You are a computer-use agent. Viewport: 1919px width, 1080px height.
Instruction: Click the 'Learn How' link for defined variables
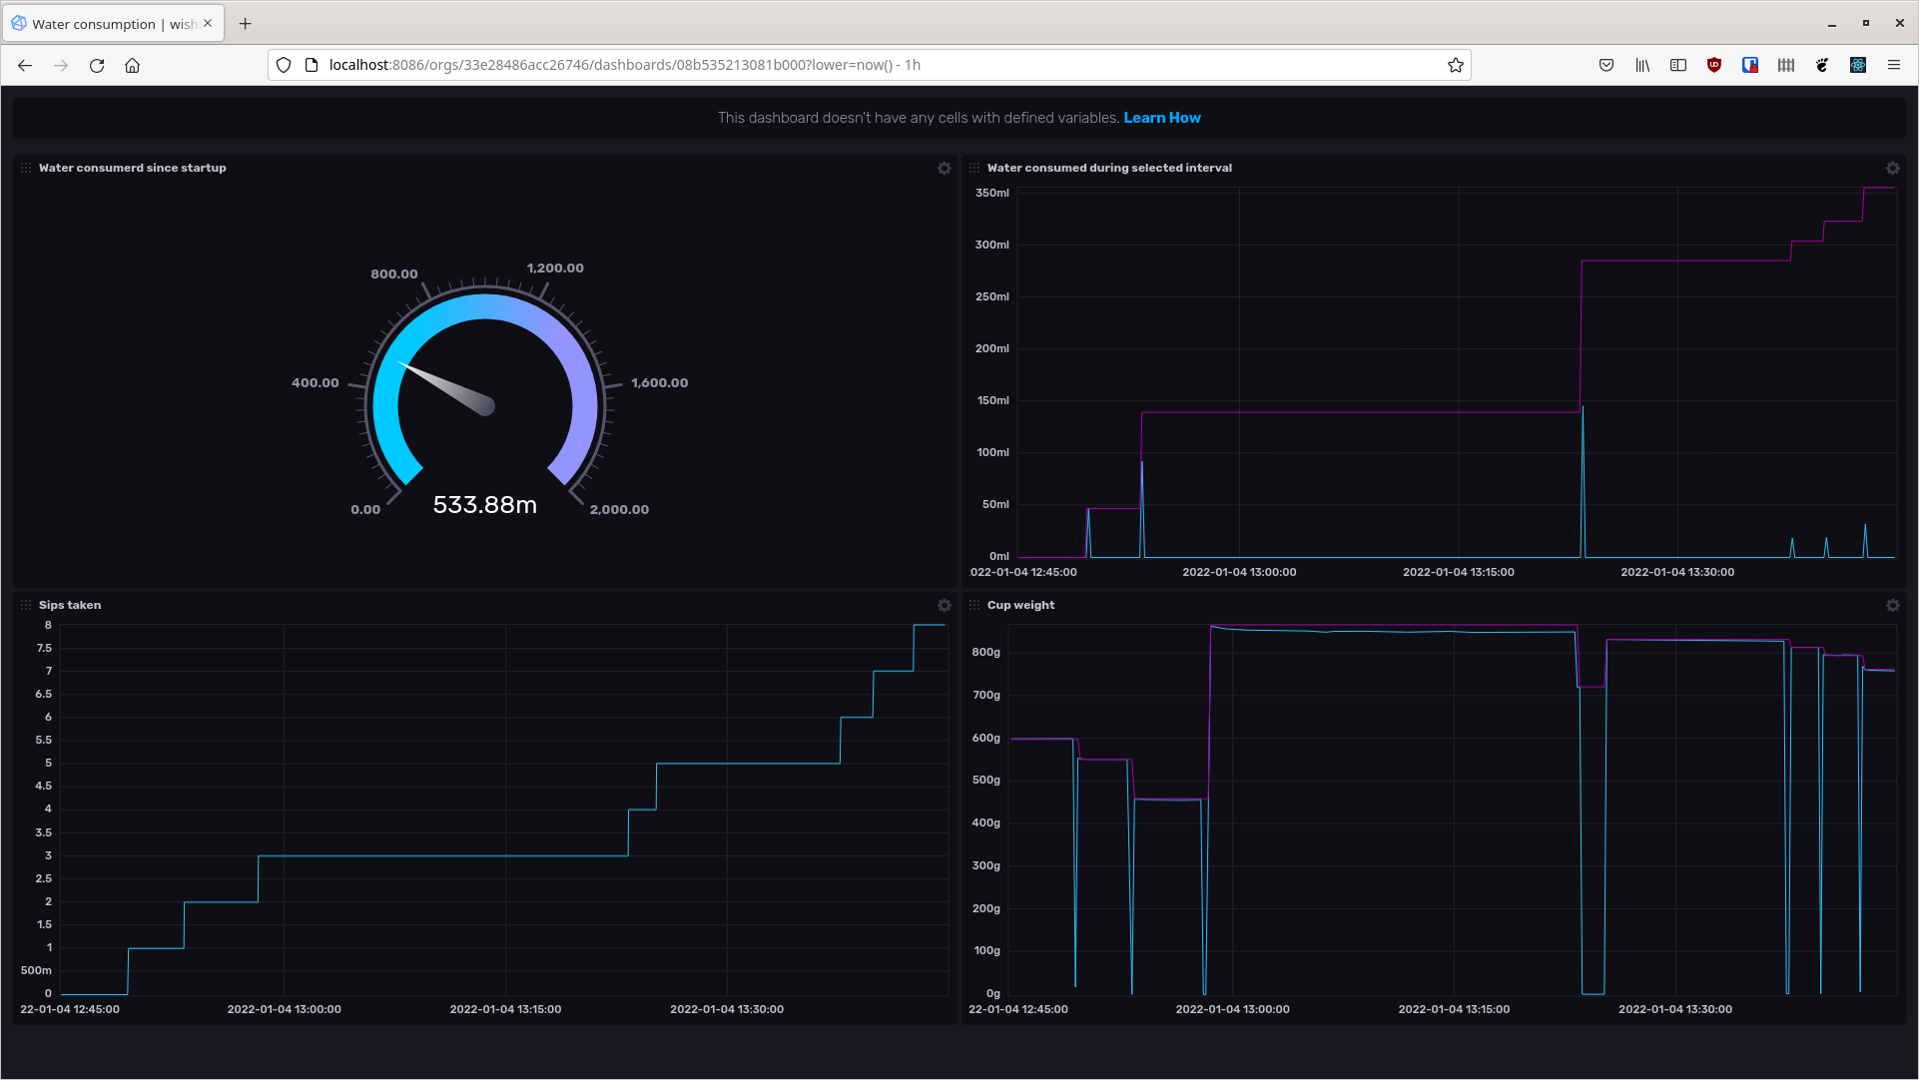[x=1161, y=117]
